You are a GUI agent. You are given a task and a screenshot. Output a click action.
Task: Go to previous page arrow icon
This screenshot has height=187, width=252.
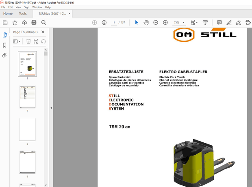94,23
